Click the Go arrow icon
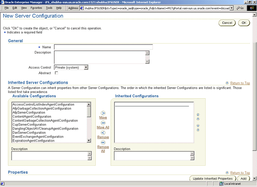Image resolution: width=257 pixels, height=187 pixels. pos(238,8)
